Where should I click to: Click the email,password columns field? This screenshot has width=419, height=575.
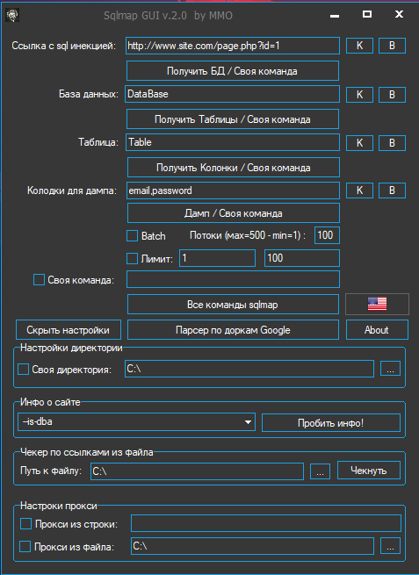coord(233,190)
